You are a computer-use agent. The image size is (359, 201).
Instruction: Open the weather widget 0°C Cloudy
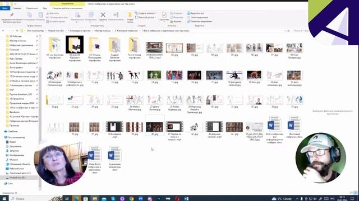pos(282,199)
